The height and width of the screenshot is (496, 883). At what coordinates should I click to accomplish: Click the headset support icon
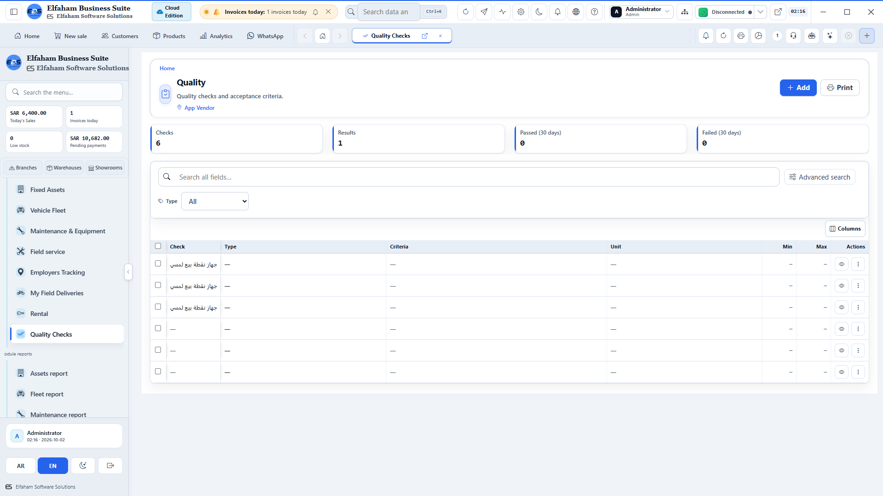[x=793, y=36]
